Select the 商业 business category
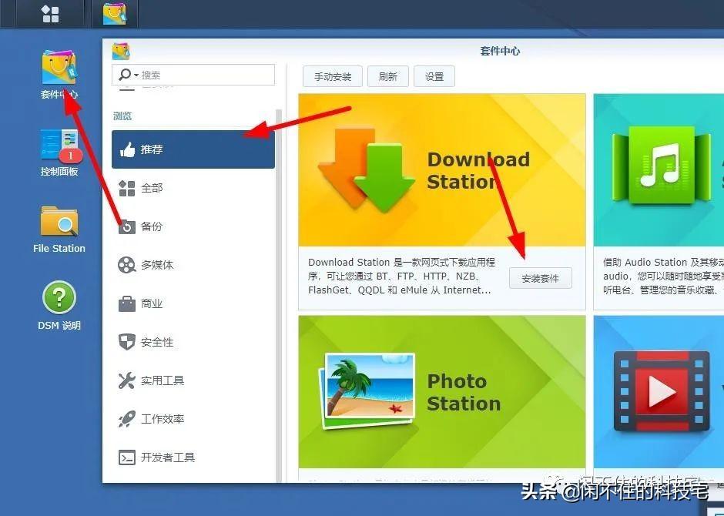Screen dimensions: 724x516 click(x=193, y=303)
